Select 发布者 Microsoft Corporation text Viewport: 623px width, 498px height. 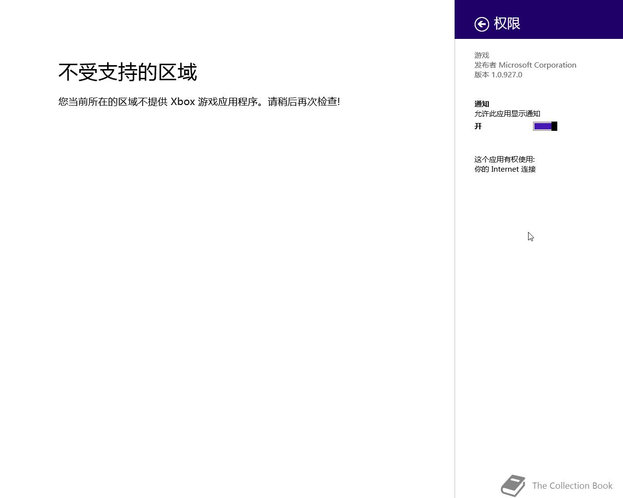525,65
